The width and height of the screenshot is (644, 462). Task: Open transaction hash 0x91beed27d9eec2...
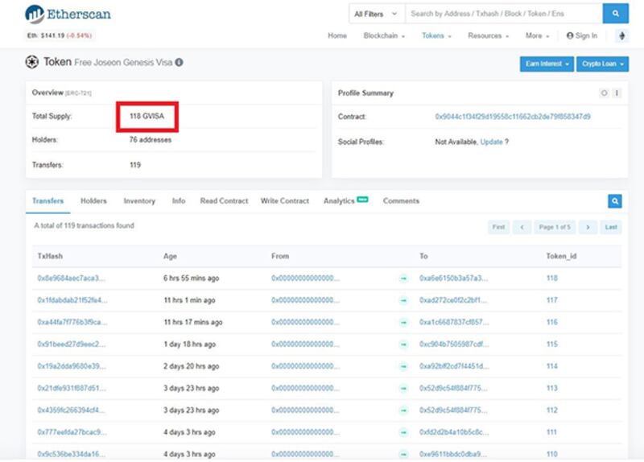point(72,344)
